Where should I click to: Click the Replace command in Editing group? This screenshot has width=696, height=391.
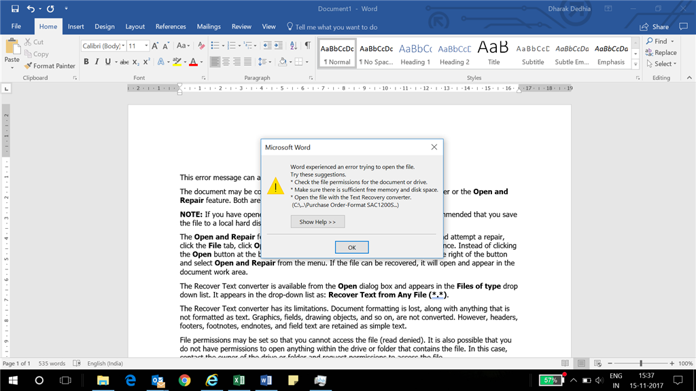coord(661,53)
